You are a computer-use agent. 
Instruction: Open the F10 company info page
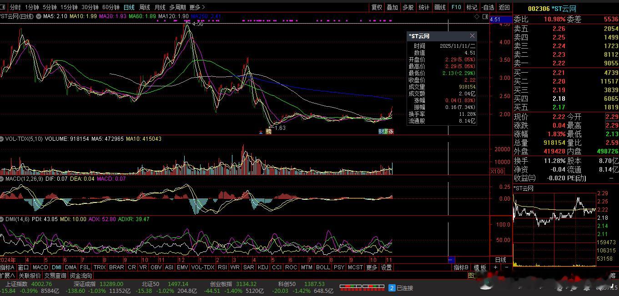(456, 7)
